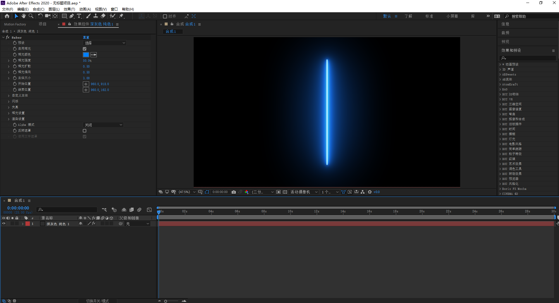
Task: Select the Type text tool
Action: [x=79, y=16]
